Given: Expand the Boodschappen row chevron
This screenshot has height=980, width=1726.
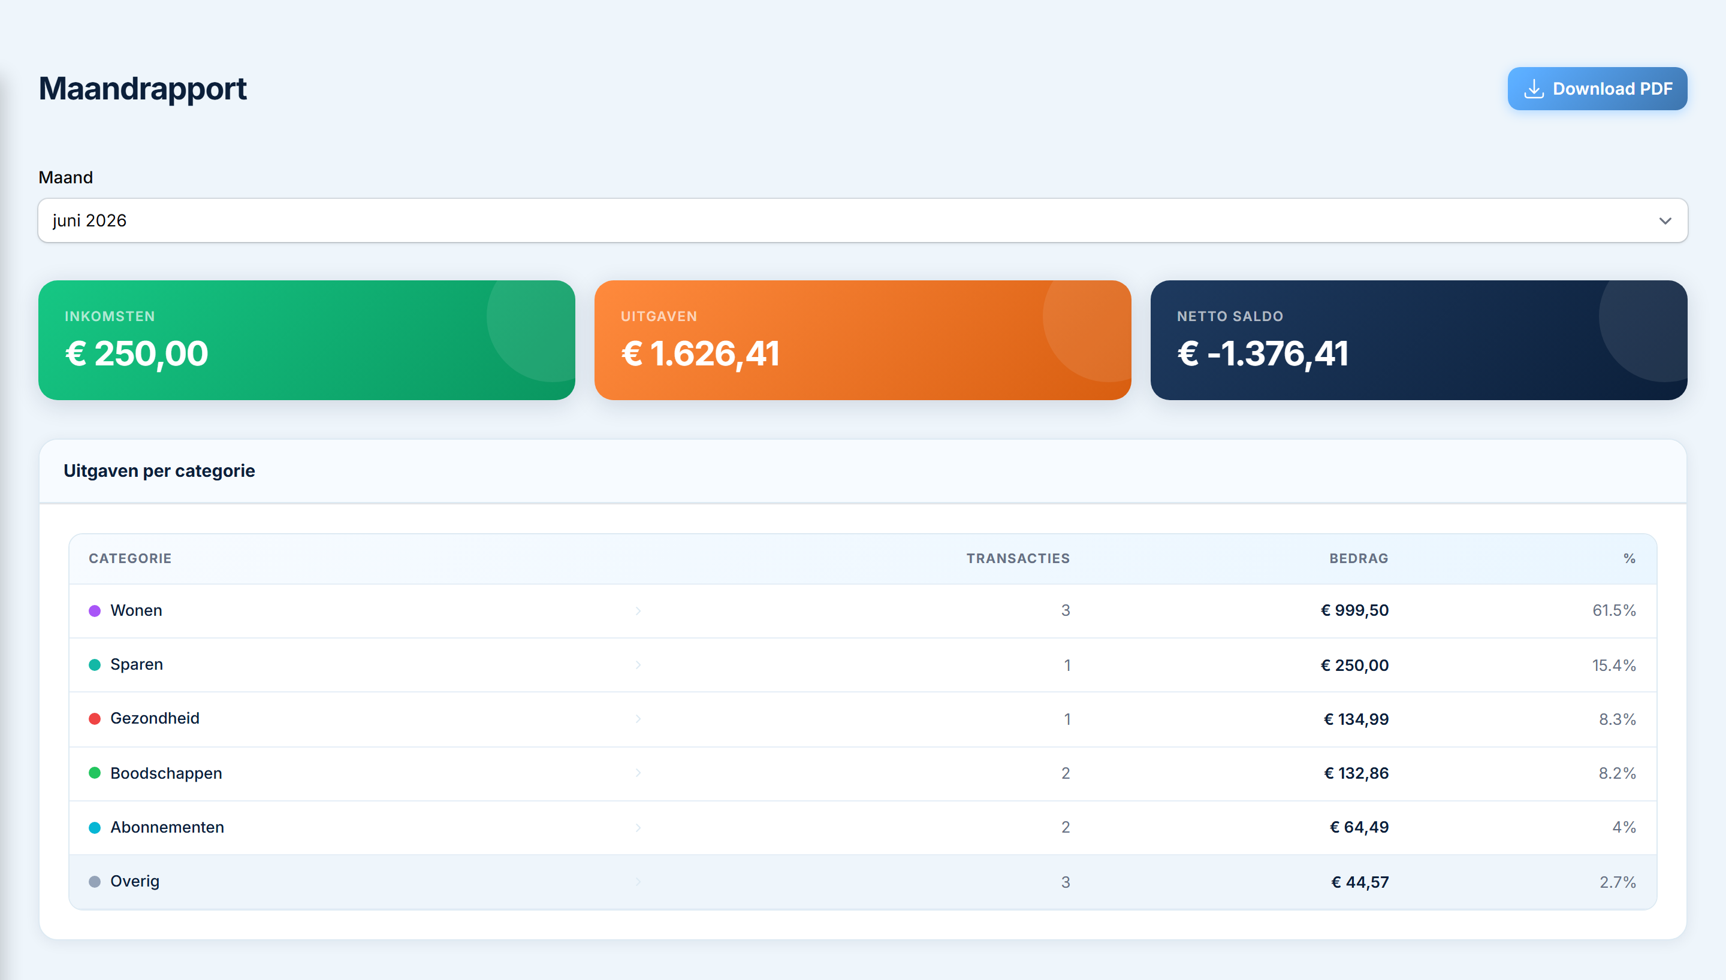Looking at the screenshot, I should 638,773.
